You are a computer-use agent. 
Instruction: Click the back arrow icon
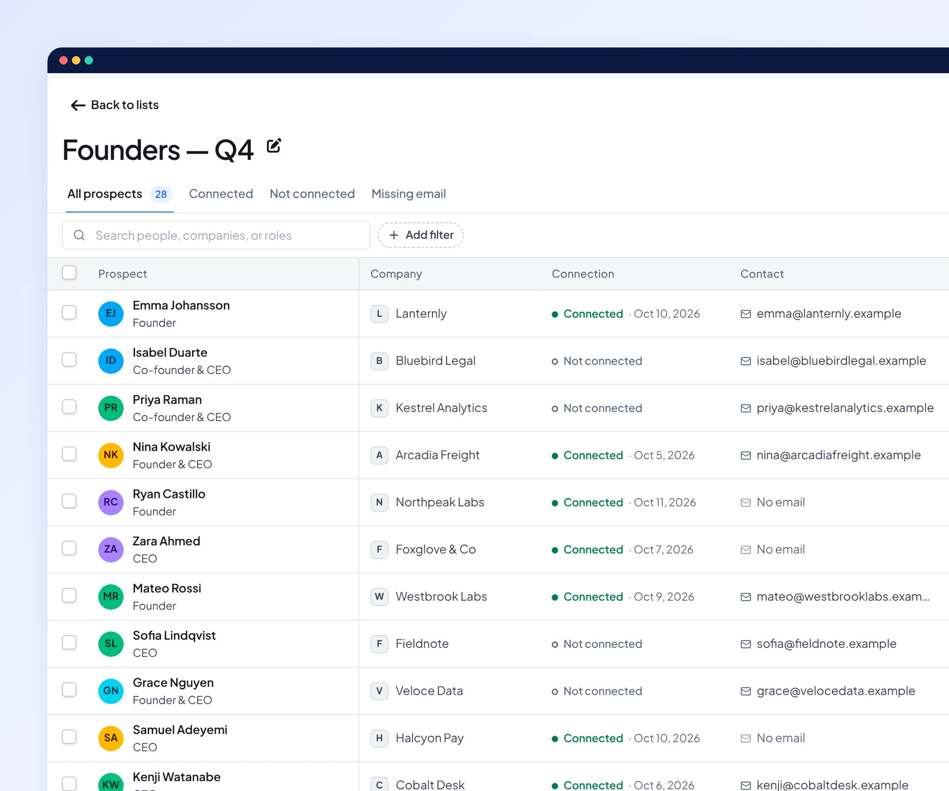(x=78, y=105)
